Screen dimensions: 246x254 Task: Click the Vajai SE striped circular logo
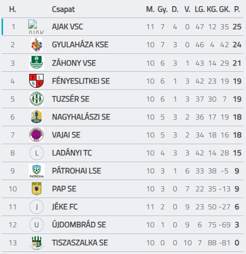coord(36,134)
